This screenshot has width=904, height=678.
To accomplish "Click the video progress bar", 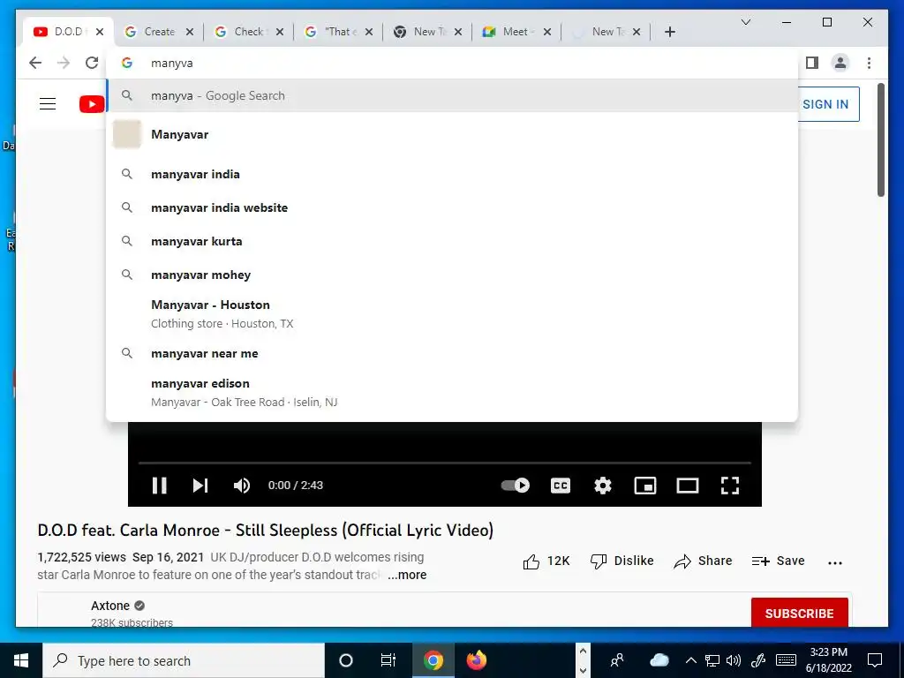I will point(445,463).
